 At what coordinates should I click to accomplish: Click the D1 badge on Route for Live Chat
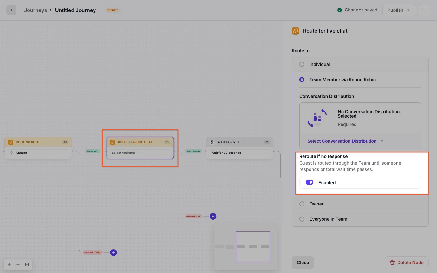tap(167, 142)
